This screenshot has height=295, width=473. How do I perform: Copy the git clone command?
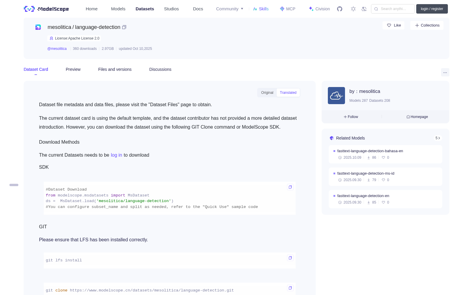pyautogui.click(x=290, y=288)
